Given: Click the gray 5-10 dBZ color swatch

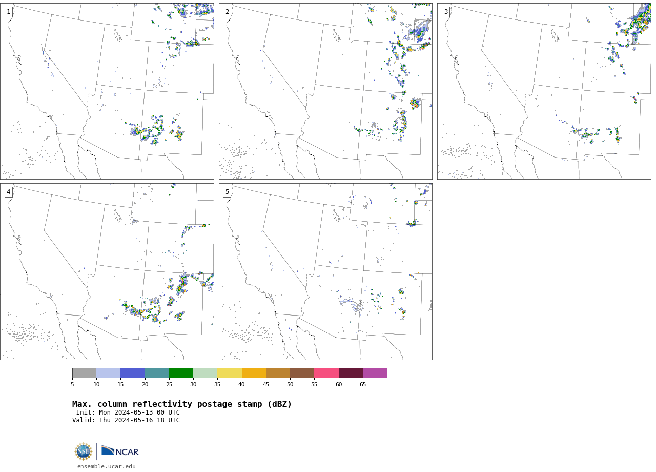Looking at the screenshot, I should (85, 373).
